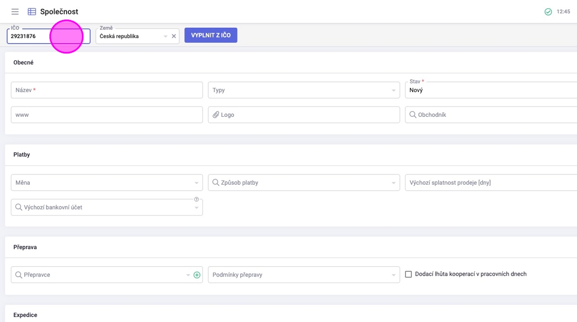This screenshot has width=577, height=322.
Task: Click the Společnost table icon
Action: tap(32, 12)
